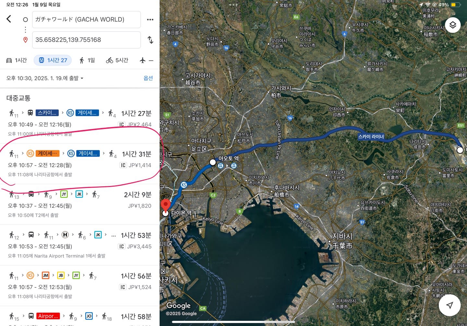Image resolution: width=467 pixels, height=326 pixels.
Task: Click the orange 게이세... badge in second route
Action: 48,153
